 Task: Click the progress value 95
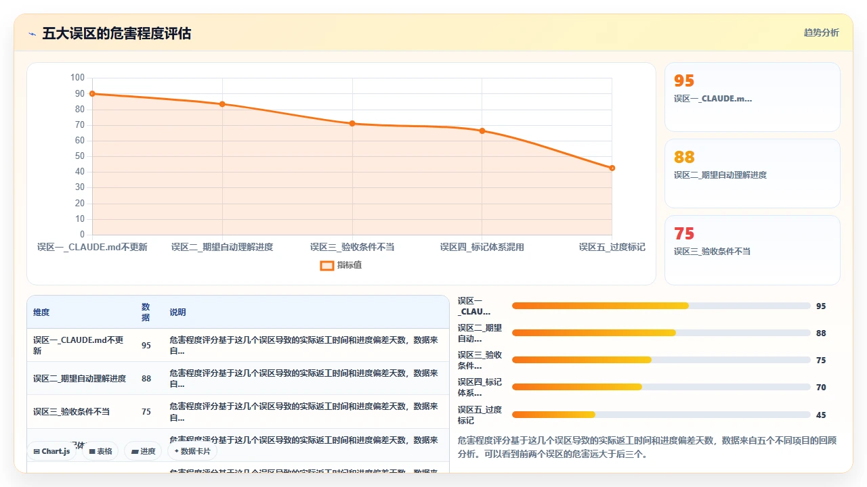(821, 306)
